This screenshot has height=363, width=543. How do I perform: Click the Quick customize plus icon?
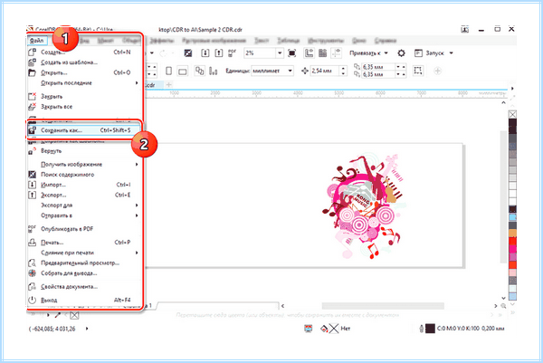click(438, 71)
